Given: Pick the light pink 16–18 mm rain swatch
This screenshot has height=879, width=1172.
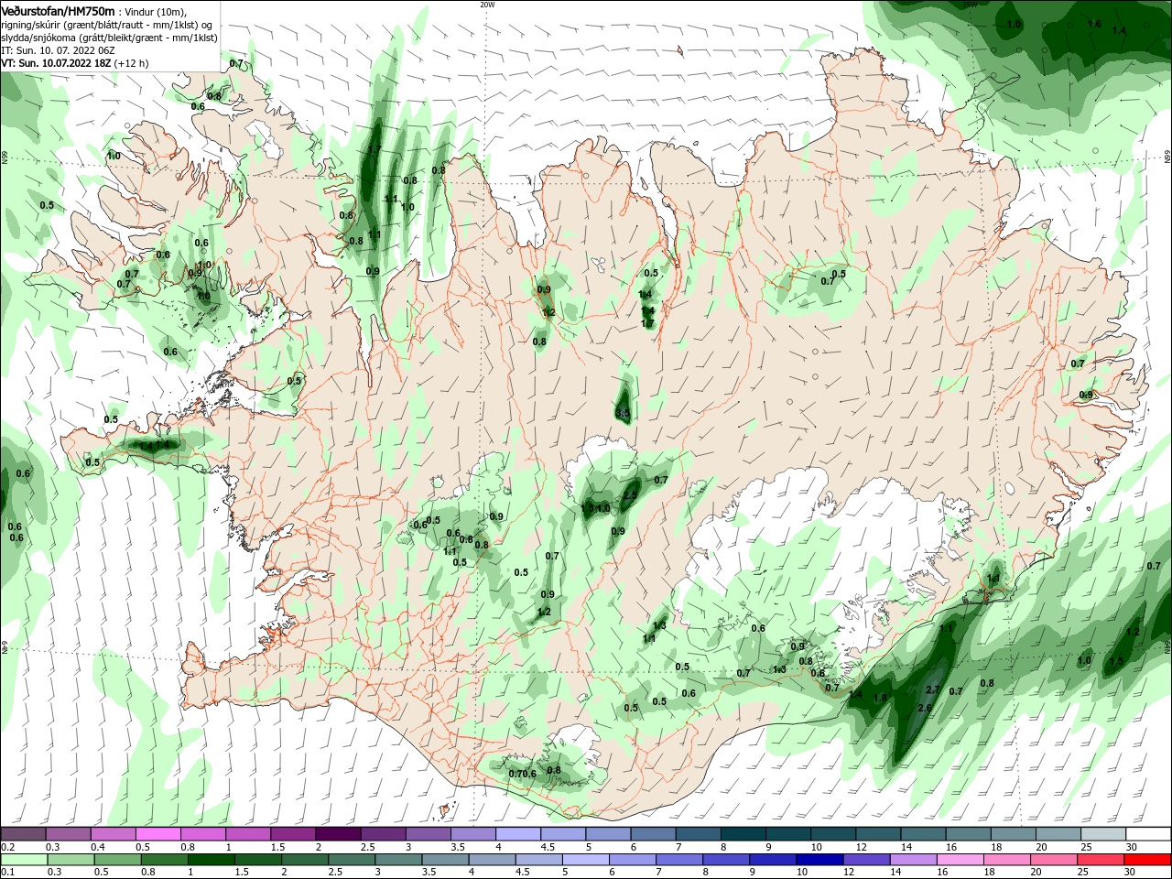Looking at the screenshot, I should pyautogui.click(x=961, y=859).
